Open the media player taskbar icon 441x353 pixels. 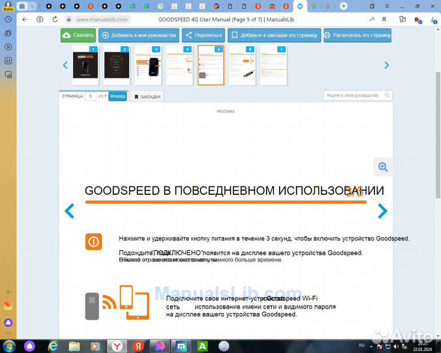tap(95, 346)
